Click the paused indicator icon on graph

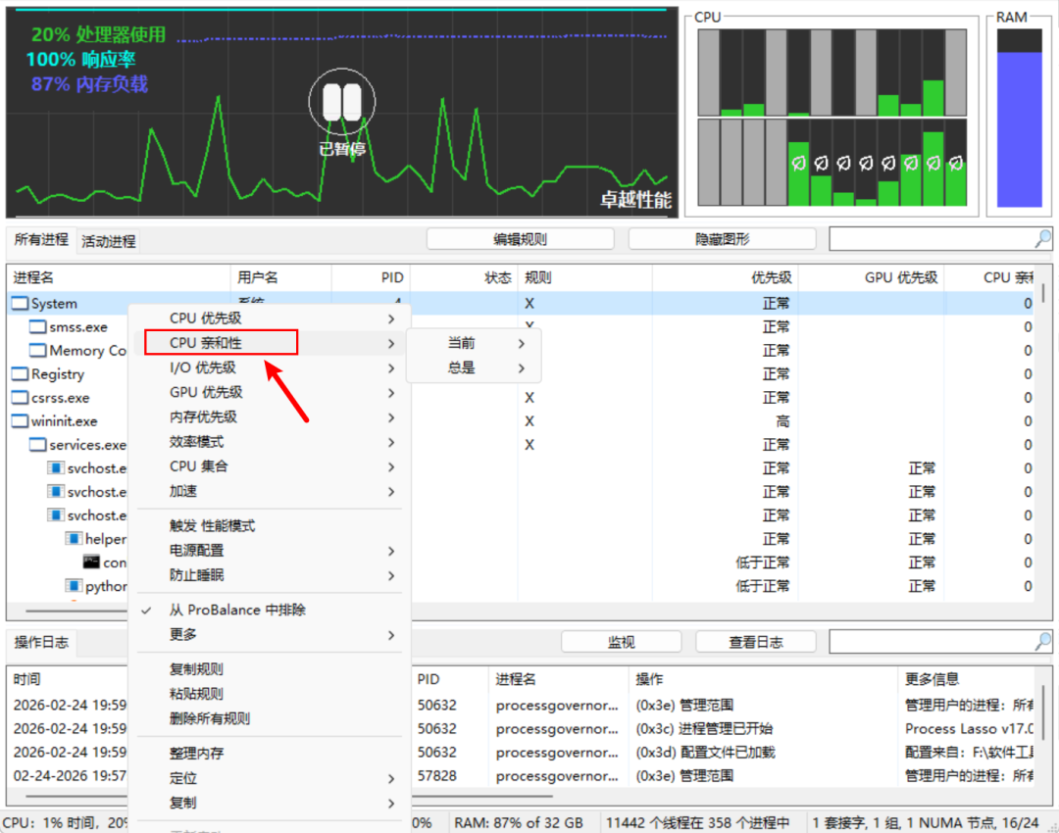[342, 102]
